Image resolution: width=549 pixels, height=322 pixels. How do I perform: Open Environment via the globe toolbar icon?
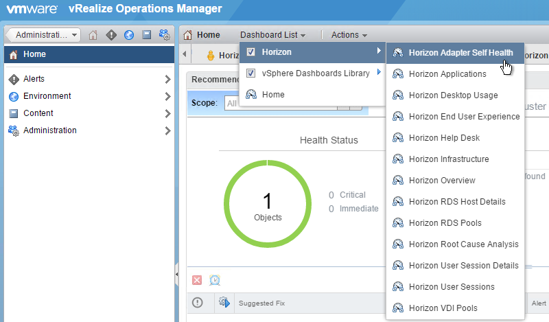point(129,35)
